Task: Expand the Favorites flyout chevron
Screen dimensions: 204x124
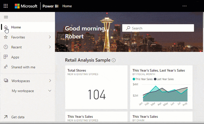Action: coord(50,37)
